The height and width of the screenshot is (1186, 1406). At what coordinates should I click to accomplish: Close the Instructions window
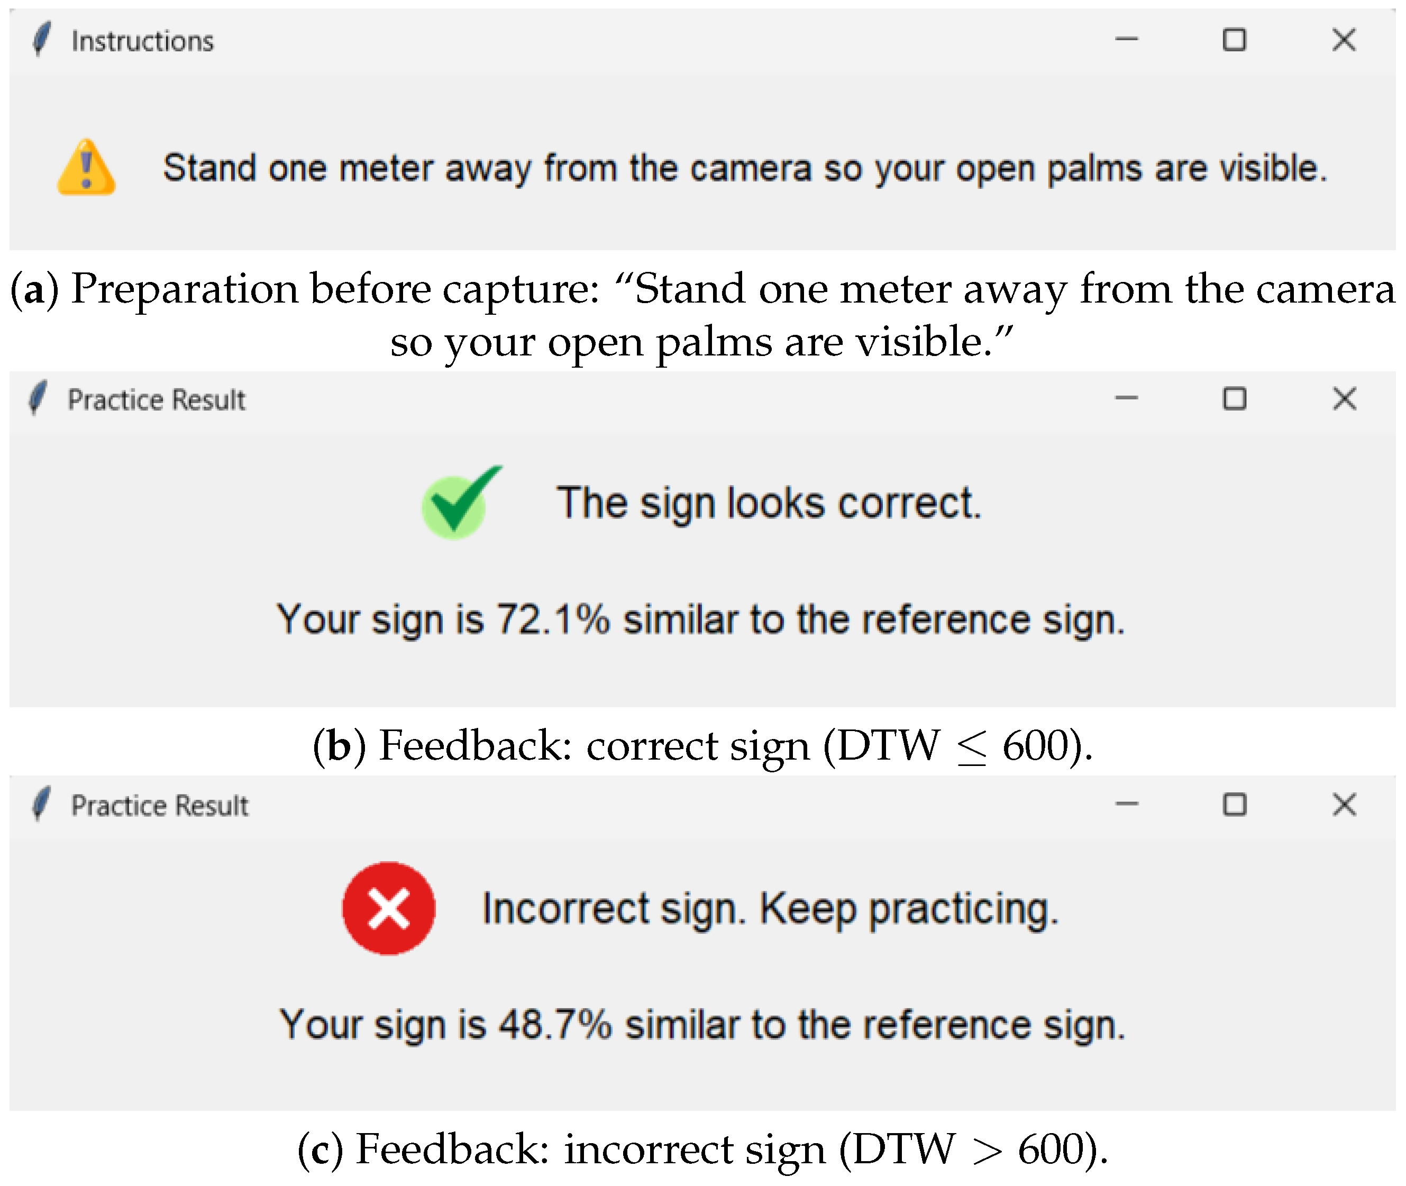point(1344,40)
